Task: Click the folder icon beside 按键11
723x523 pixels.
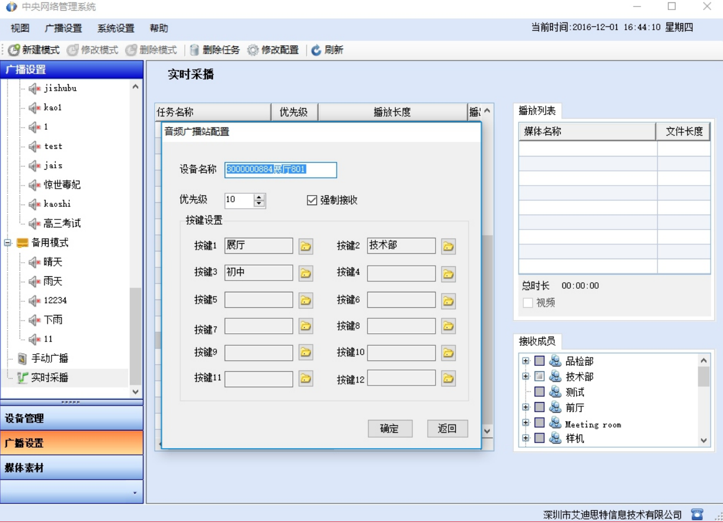Action: (306, 378)
